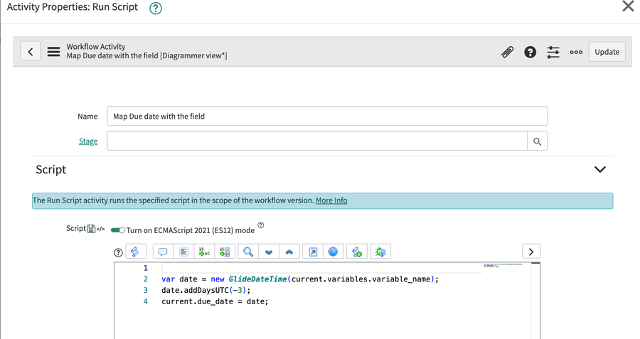Focus the Stage input field
Viewport: 640px width, 339px height.
pyautogui.click(x=317, y=141)
